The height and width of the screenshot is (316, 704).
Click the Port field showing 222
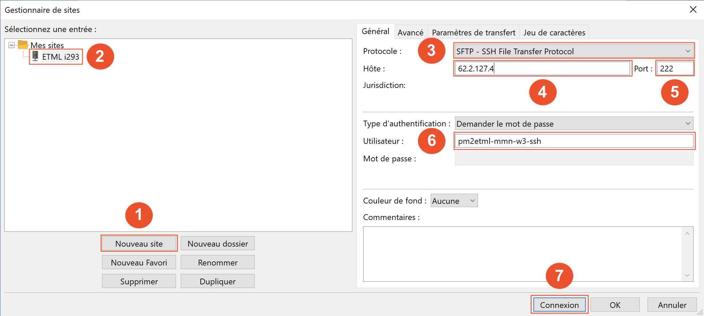click(x=675, y=69)
